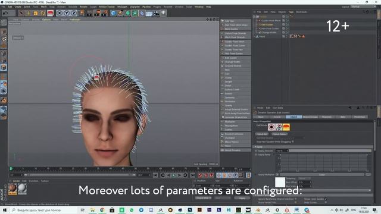Click the wavy strands icon in Edit Mode
Viewport: 381px width, 214px height.
(x=279, y=127)
